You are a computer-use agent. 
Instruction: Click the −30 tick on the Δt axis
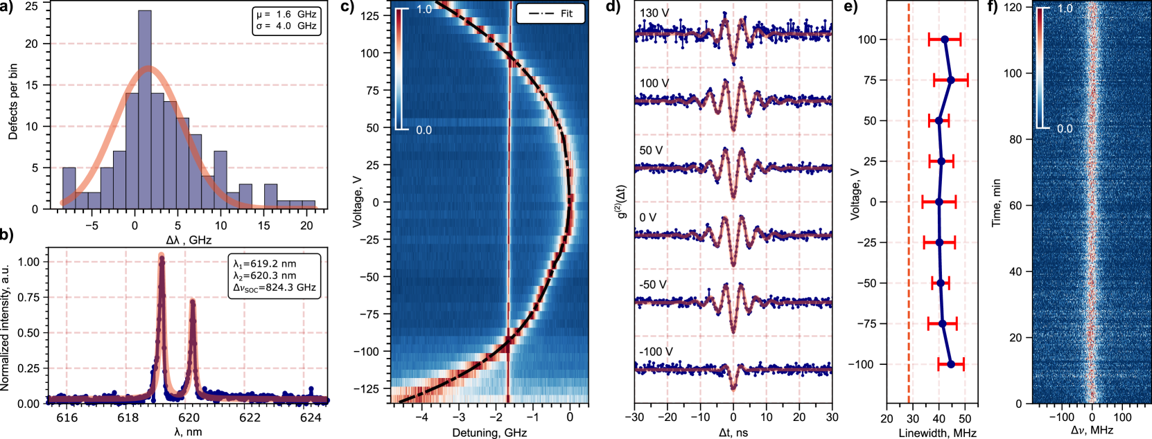coord(634,418)
